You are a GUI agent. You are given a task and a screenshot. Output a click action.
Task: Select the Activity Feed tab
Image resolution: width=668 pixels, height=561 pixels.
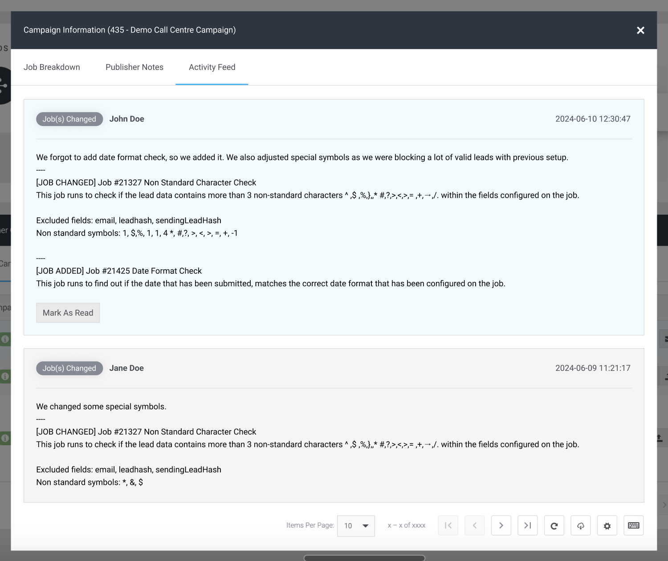[x=212, y=67]
